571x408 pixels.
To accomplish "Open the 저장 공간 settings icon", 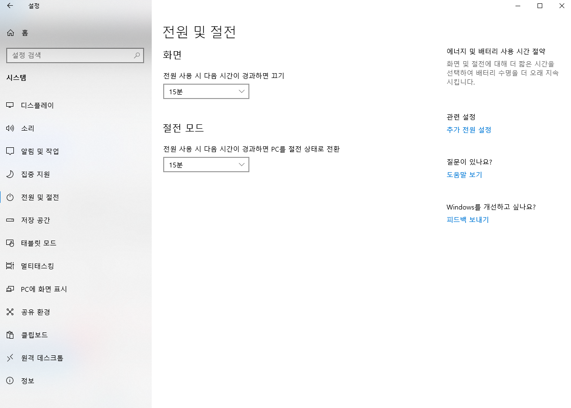I will coord(10,220).
